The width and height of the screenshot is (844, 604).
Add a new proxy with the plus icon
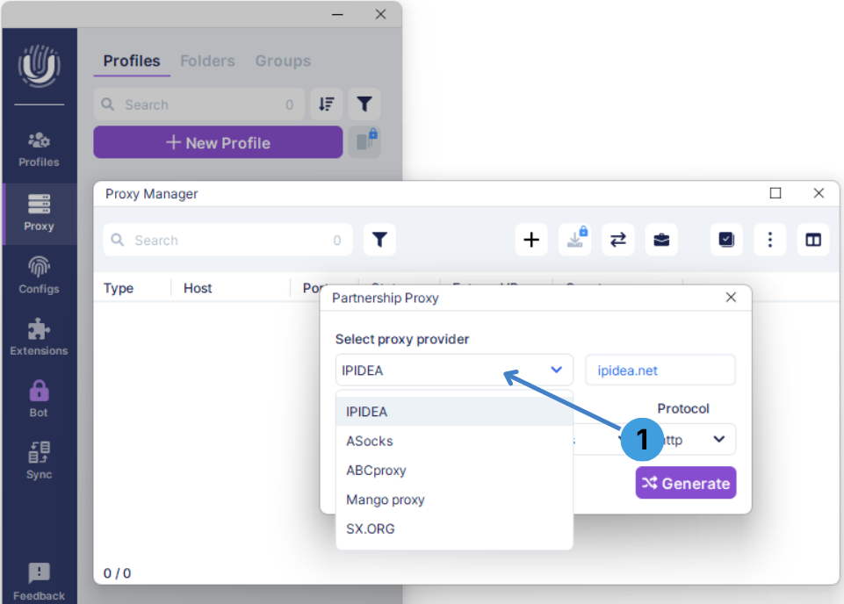531,240
